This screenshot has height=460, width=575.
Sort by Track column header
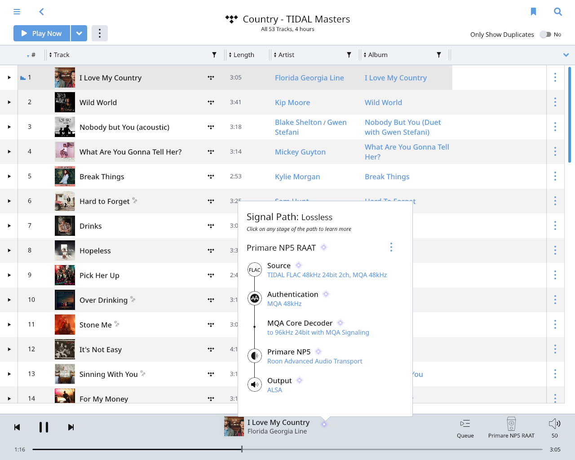tap(59, 55)
